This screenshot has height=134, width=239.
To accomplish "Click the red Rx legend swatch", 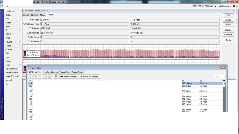I will (x=25, y=55).
